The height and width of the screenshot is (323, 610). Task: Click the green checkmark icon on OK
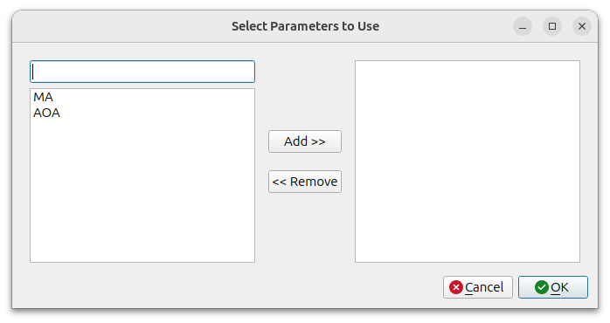[542, 287]
